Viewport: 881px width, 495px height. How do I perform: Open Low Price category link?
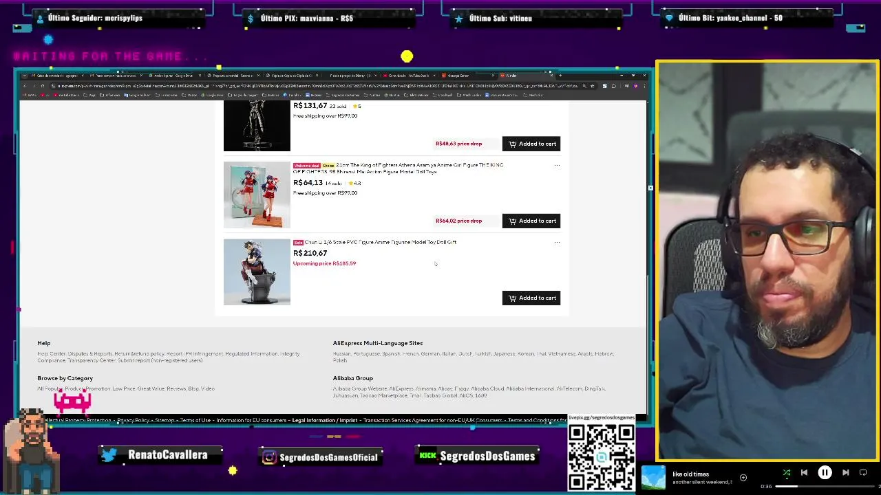[x=124, y=389]
